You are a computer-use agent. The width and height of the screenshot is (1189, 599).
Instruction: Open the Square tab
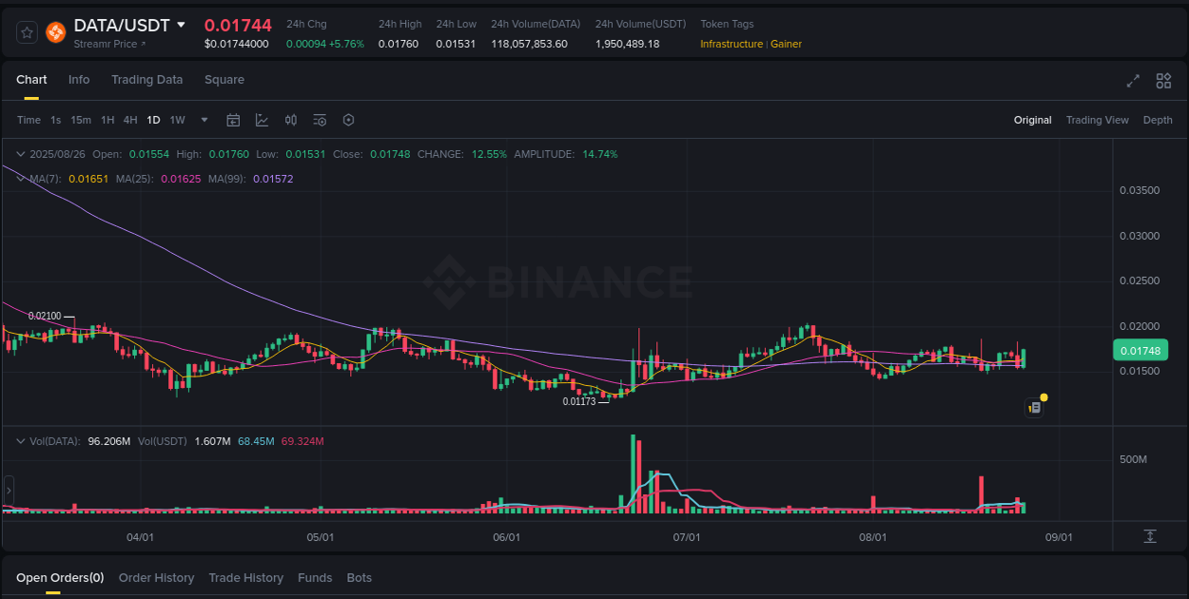click(x=224, y=80)
